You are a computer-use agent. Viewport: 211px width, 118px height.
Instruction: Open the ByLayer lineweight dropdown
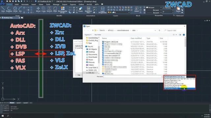pos(154,13)
